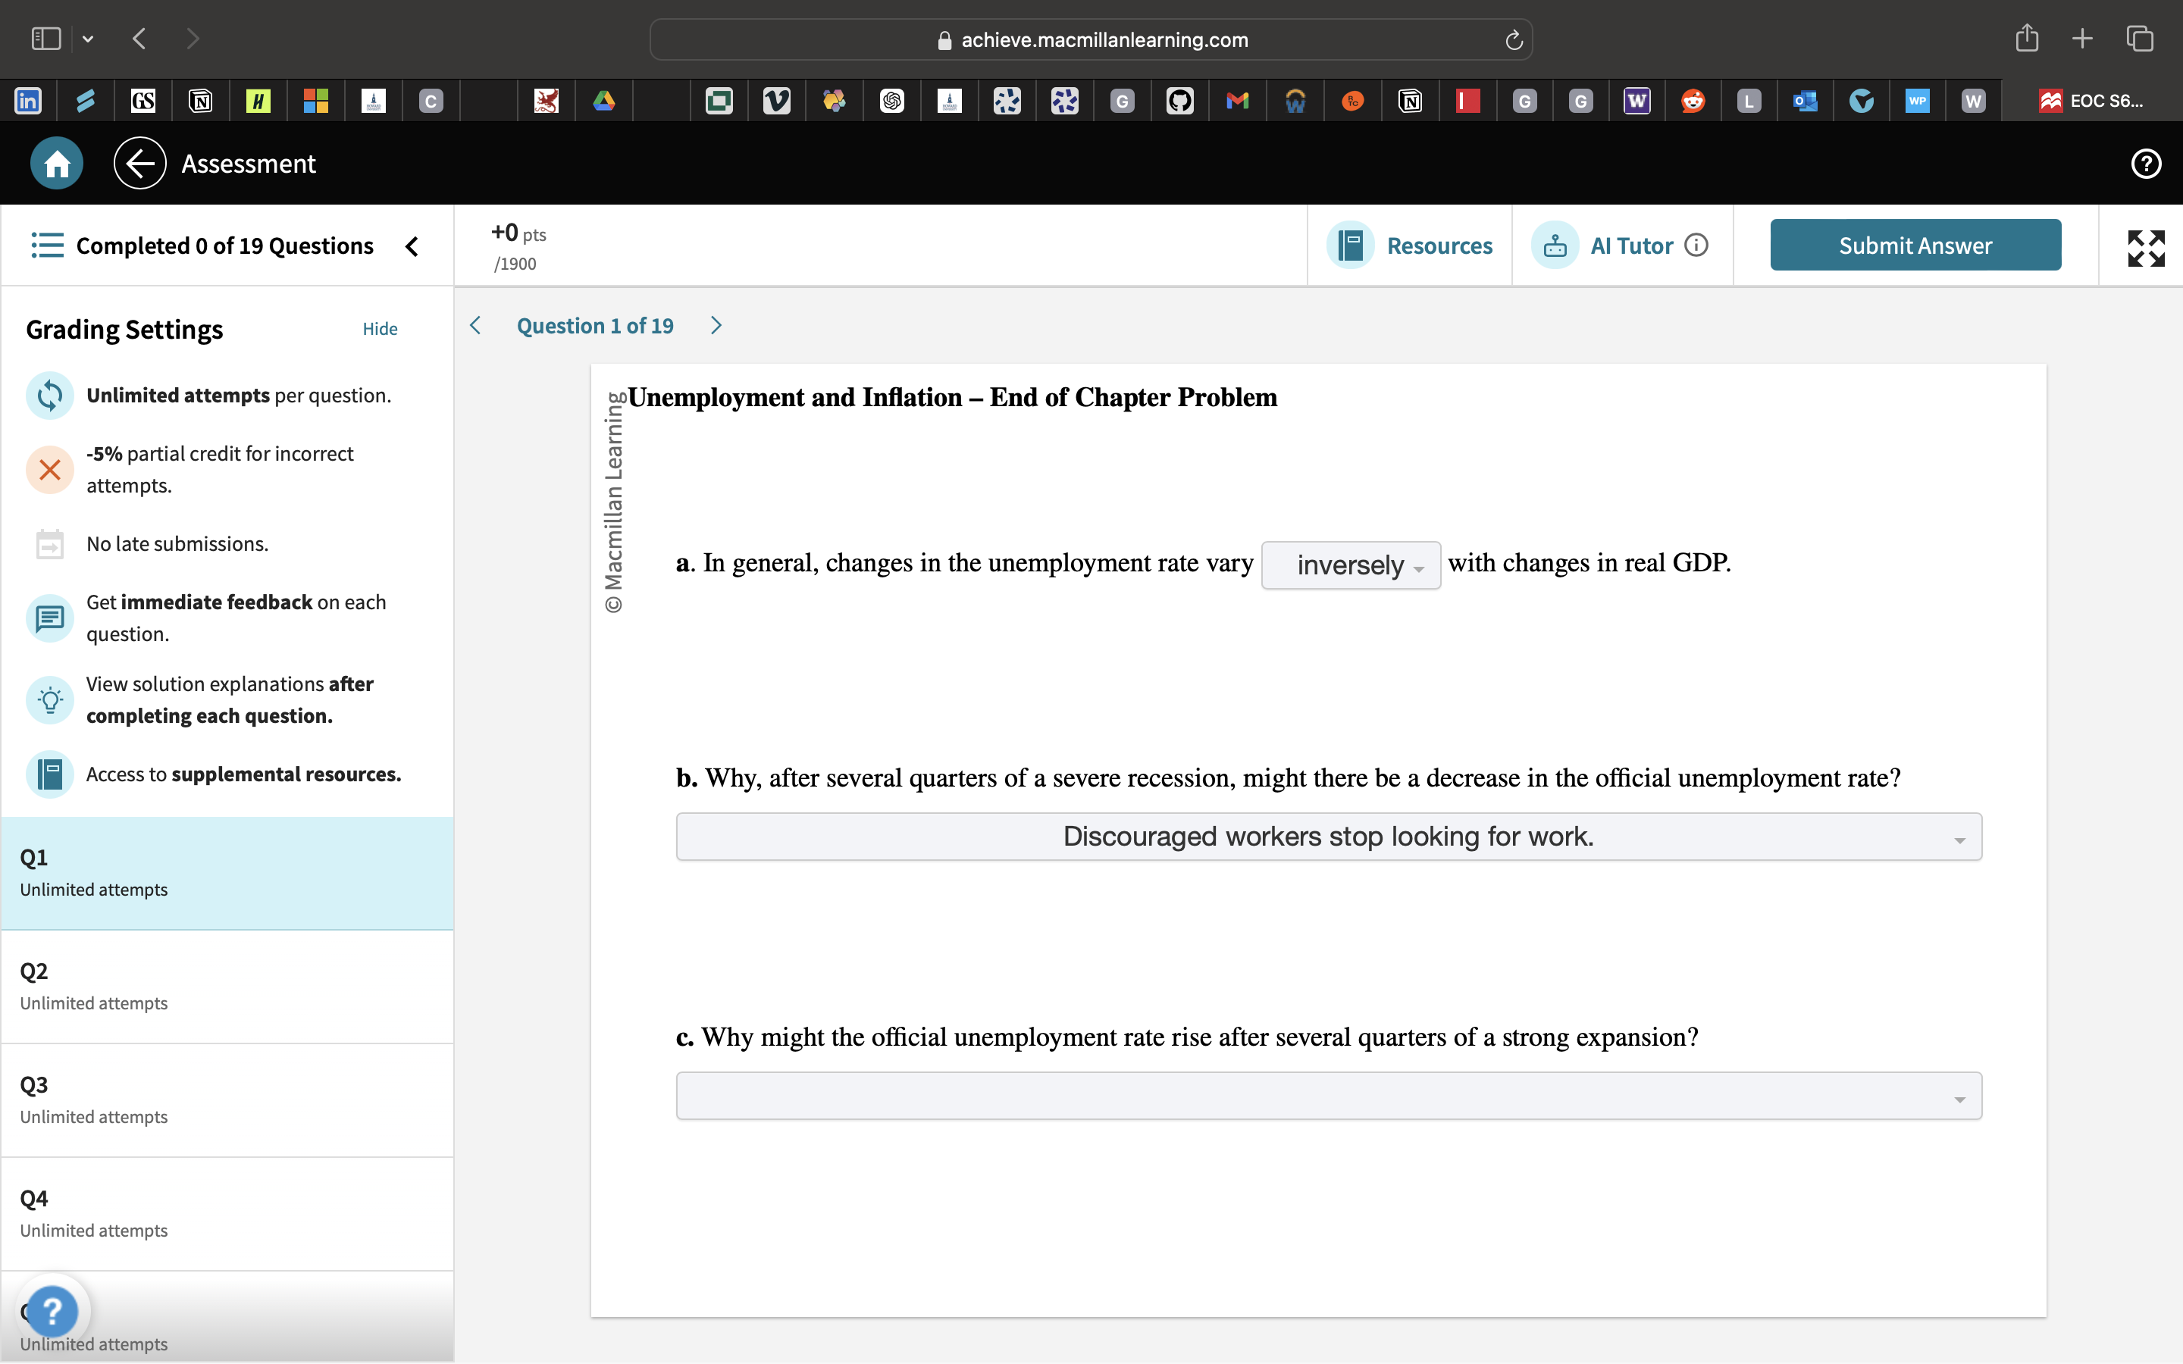The image size is (2183, 1364).
Task: Submit the answer
Action: 1915,246
